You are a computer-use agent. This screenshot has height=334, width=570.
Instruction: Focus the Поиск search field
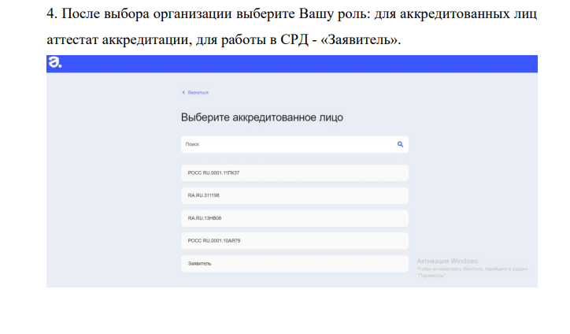pos(294,144)
